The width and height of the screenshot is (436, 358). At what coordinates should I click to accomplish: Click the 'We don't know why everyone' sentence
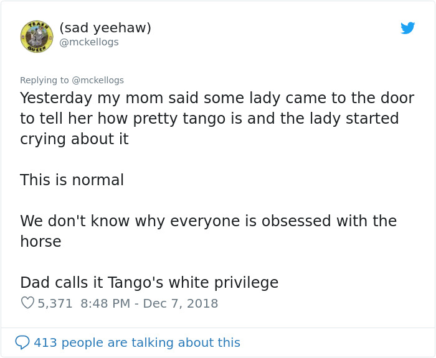click(x=208, y=231)
